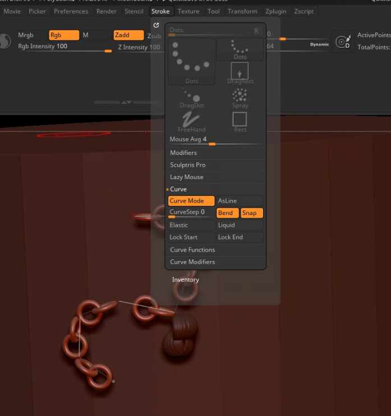Open the Zplugin menu
The height and width of the screenshot is (416, 391).
275,11
